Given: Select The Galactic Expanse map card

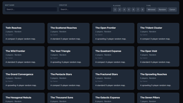Looking at the screenshot, I should pos(113,98).
